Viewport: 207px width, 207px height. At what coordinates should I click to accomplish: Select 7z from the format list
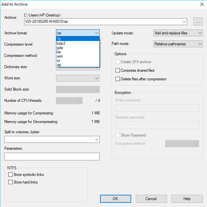point(78,39)
